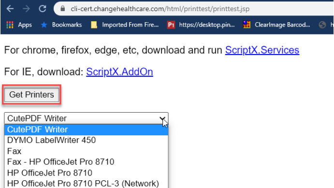Follow the ScriptX.Services link

(x=262, y=50)
